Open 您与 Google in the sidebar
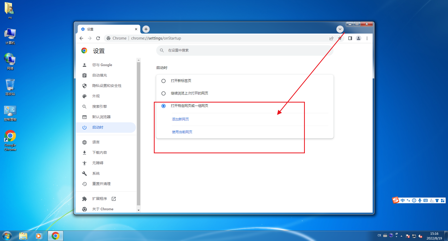Viewport: 448px width, 241px height. tap(106, 65)
